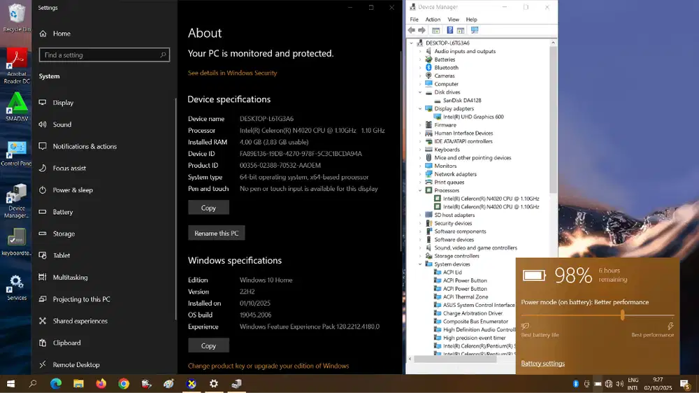The width and height of the screenshot is (699, 393).
Task: Click the volume icon in system tray
Action: tap(621, 384)
